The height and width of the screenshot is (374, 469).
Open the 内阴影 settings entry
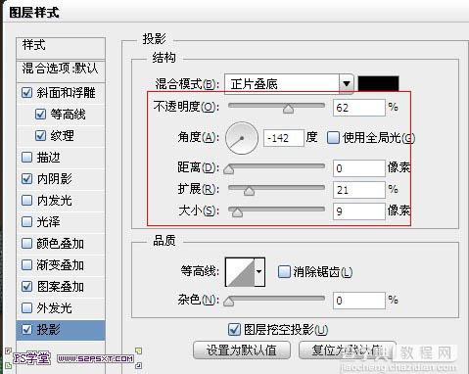(x=54, y=179)
